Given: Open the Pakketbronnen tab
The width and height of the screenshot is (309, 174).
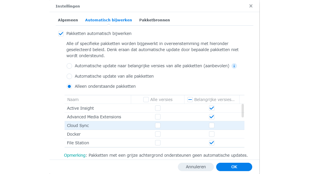Looking at the screenshot, I should click(x=154, y=20).
